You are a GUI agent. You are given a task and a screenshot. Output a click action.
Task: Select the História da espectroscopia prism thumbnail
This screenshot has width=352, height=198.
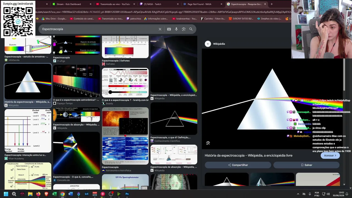[x=28, y=82]
